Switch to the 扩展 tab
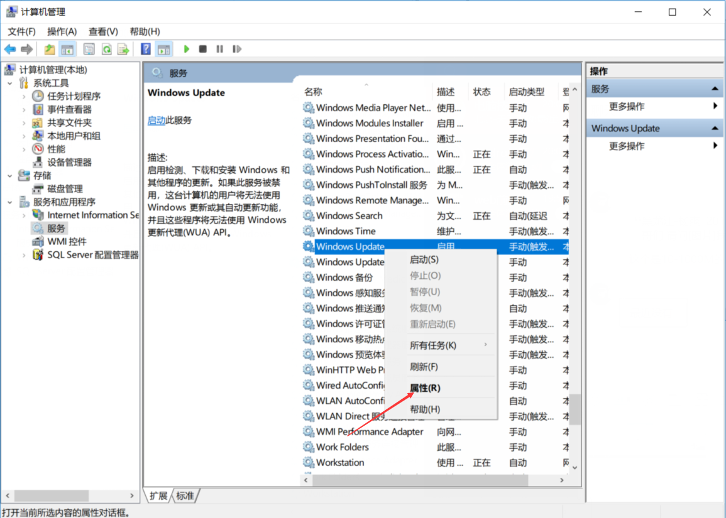 tap(158, 496)
